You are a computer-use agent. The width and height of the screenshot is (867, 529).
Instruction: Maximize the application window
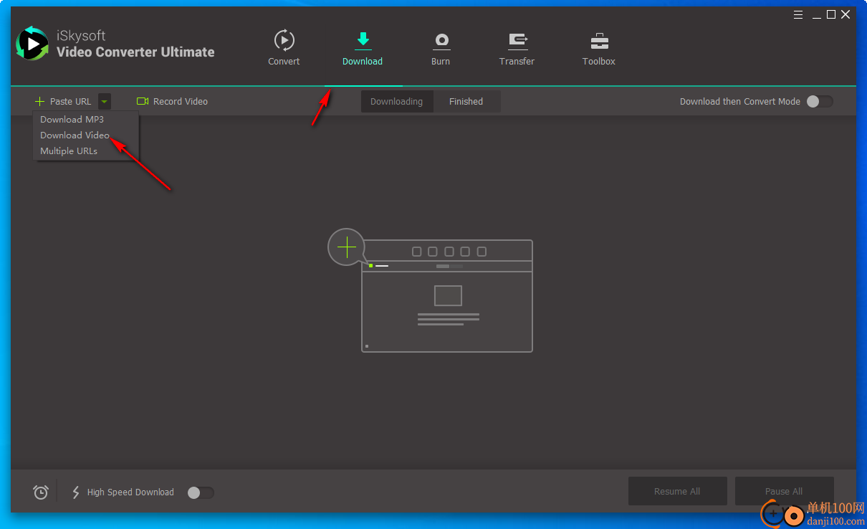(831, 14)
